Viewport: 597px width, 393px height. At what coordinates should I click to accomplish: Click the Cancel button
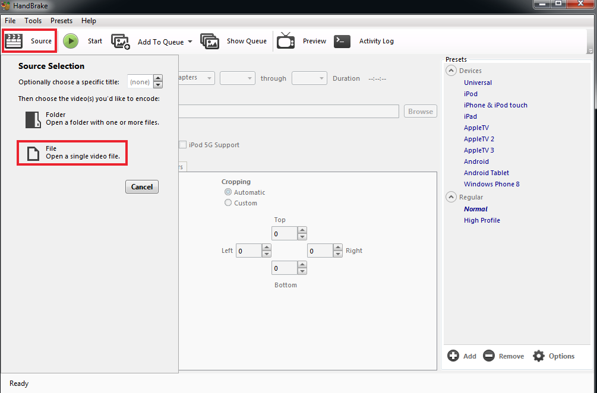[x=142, y=187]
